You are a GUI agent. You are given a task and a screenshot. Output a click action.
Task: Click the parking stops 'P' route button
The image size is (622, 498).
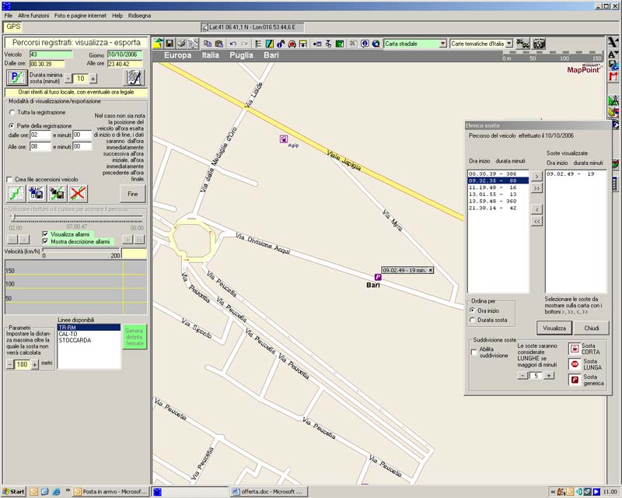click(16, 78)
